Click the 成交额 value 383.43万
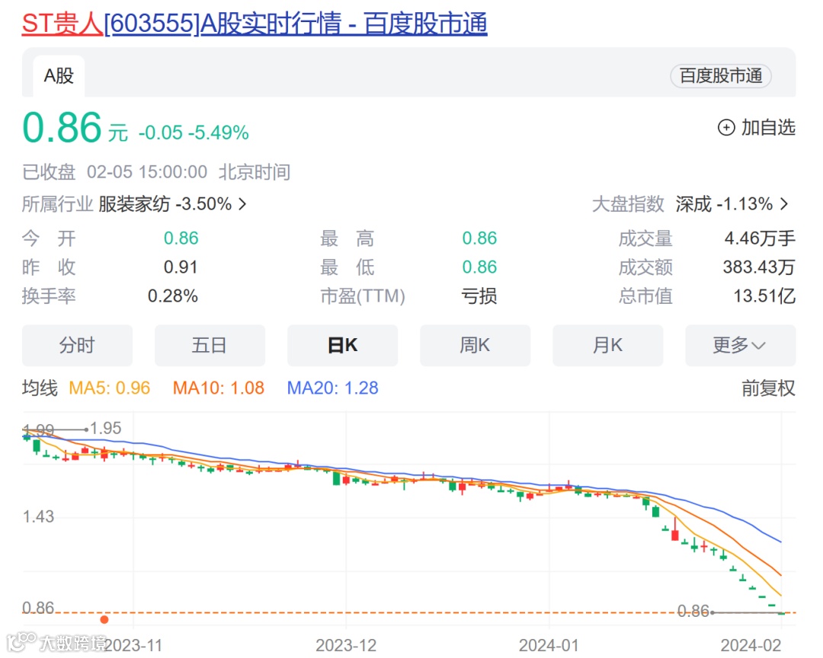823x658 pixels. point(759,267)
